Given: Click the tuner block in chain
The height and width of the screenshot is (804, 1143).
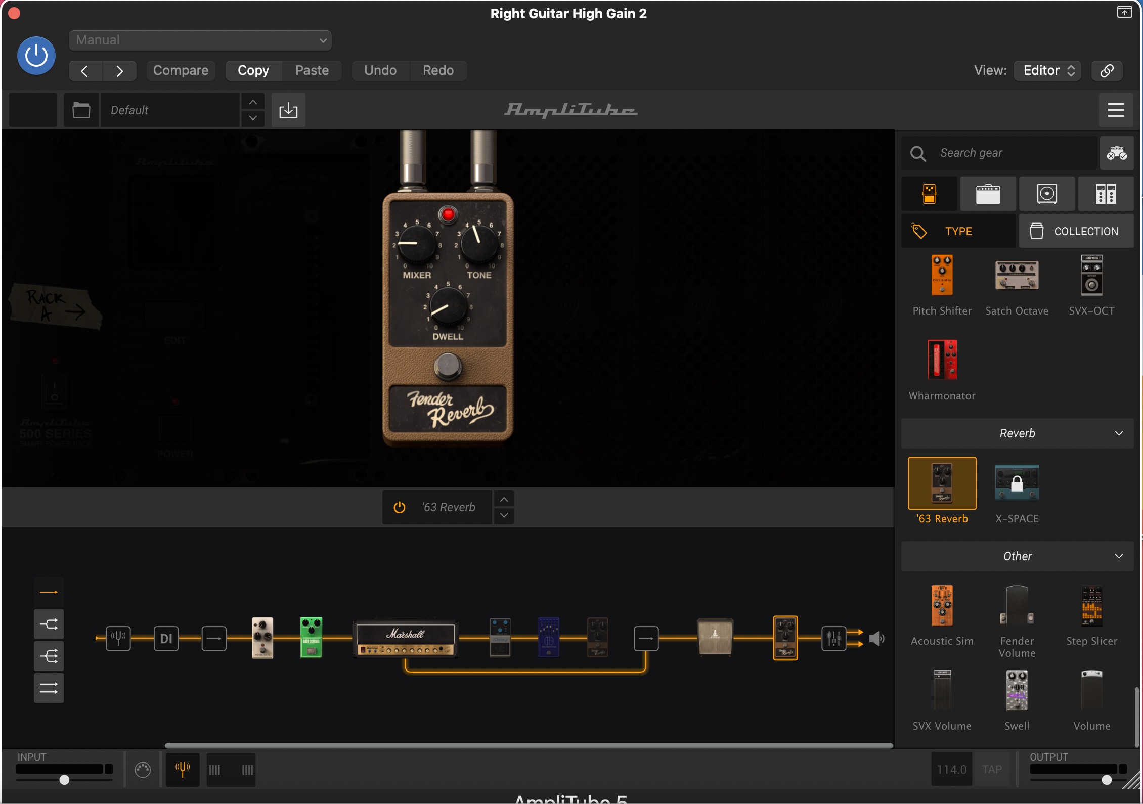Looking at the screenshot, I should coord(118,639).
